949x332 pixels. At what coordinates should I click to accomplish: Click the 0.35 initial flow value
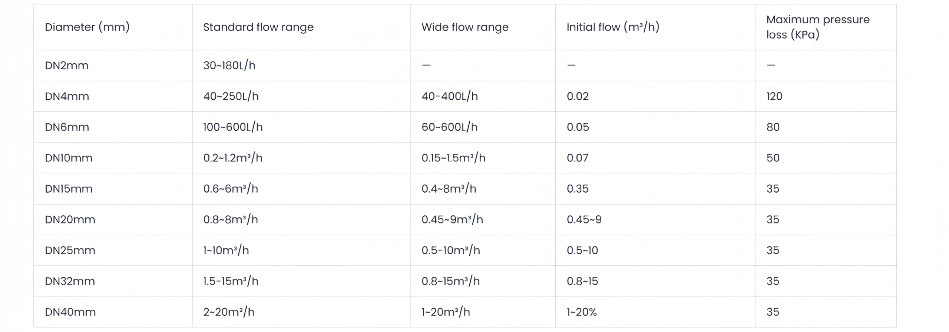click(578, 189)
